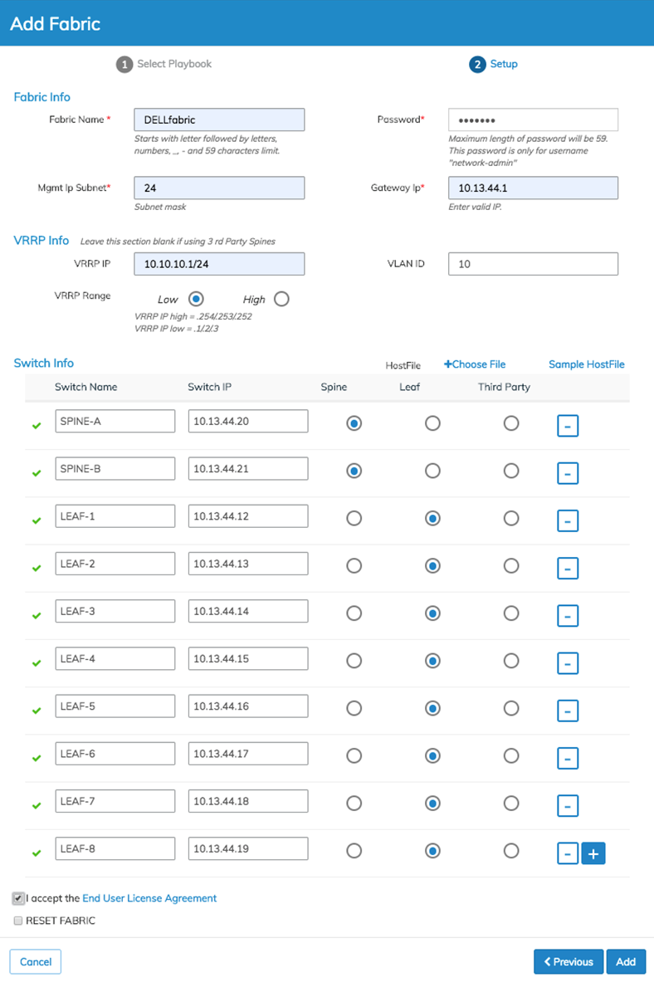
Task: Go to step 1 Select Playbook
Action: pos(164,64)
